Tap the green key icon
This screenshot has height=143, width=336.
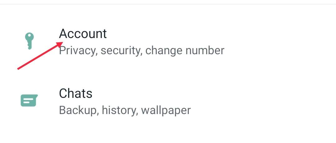(29, 41)
